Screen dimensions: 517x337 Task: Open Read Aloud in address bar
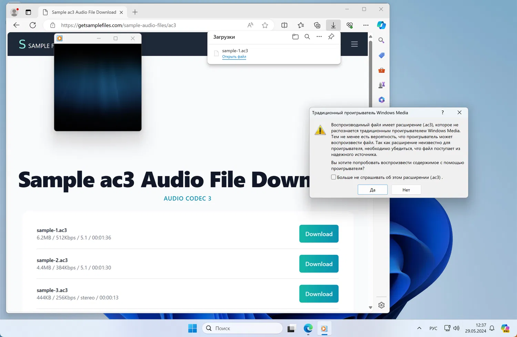click(250, 25)
